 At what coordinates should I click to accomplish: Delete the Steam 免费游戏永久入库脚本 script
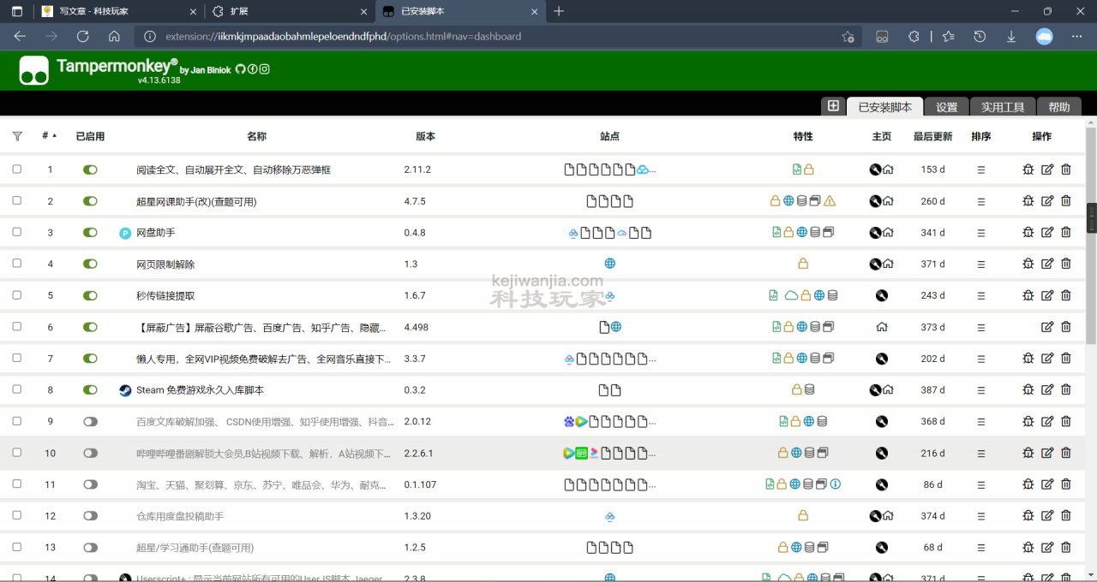point(1066,390)
